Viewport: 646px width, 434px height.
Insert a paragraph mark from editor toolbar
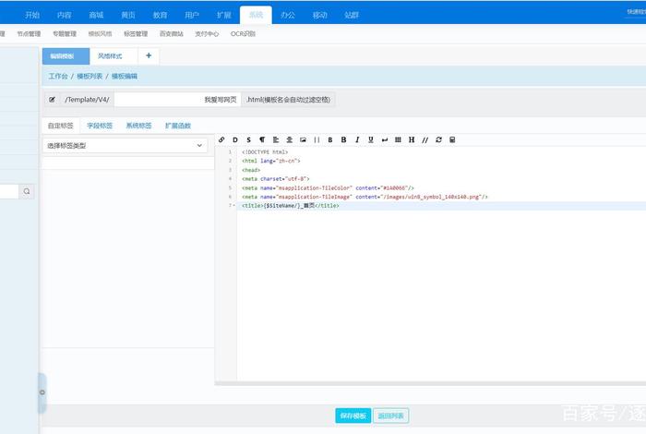(x=262, y=139)
